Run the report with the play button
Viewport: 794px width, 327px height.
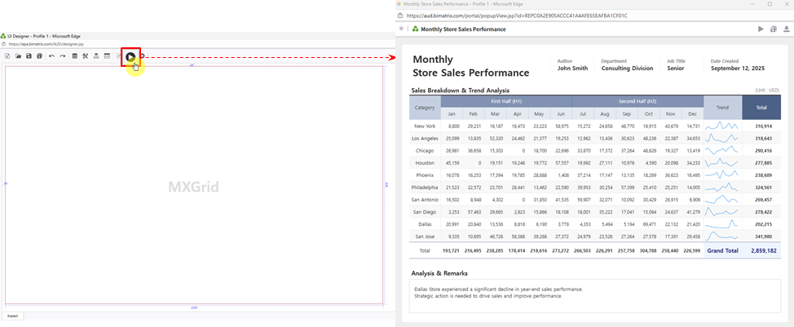[130, 57]
